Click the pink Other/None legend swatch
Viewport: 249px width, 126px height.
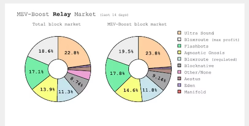coord(179,72)
